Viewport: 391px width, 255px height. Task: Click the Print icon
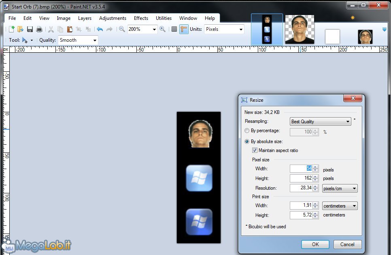pos(39,29)
